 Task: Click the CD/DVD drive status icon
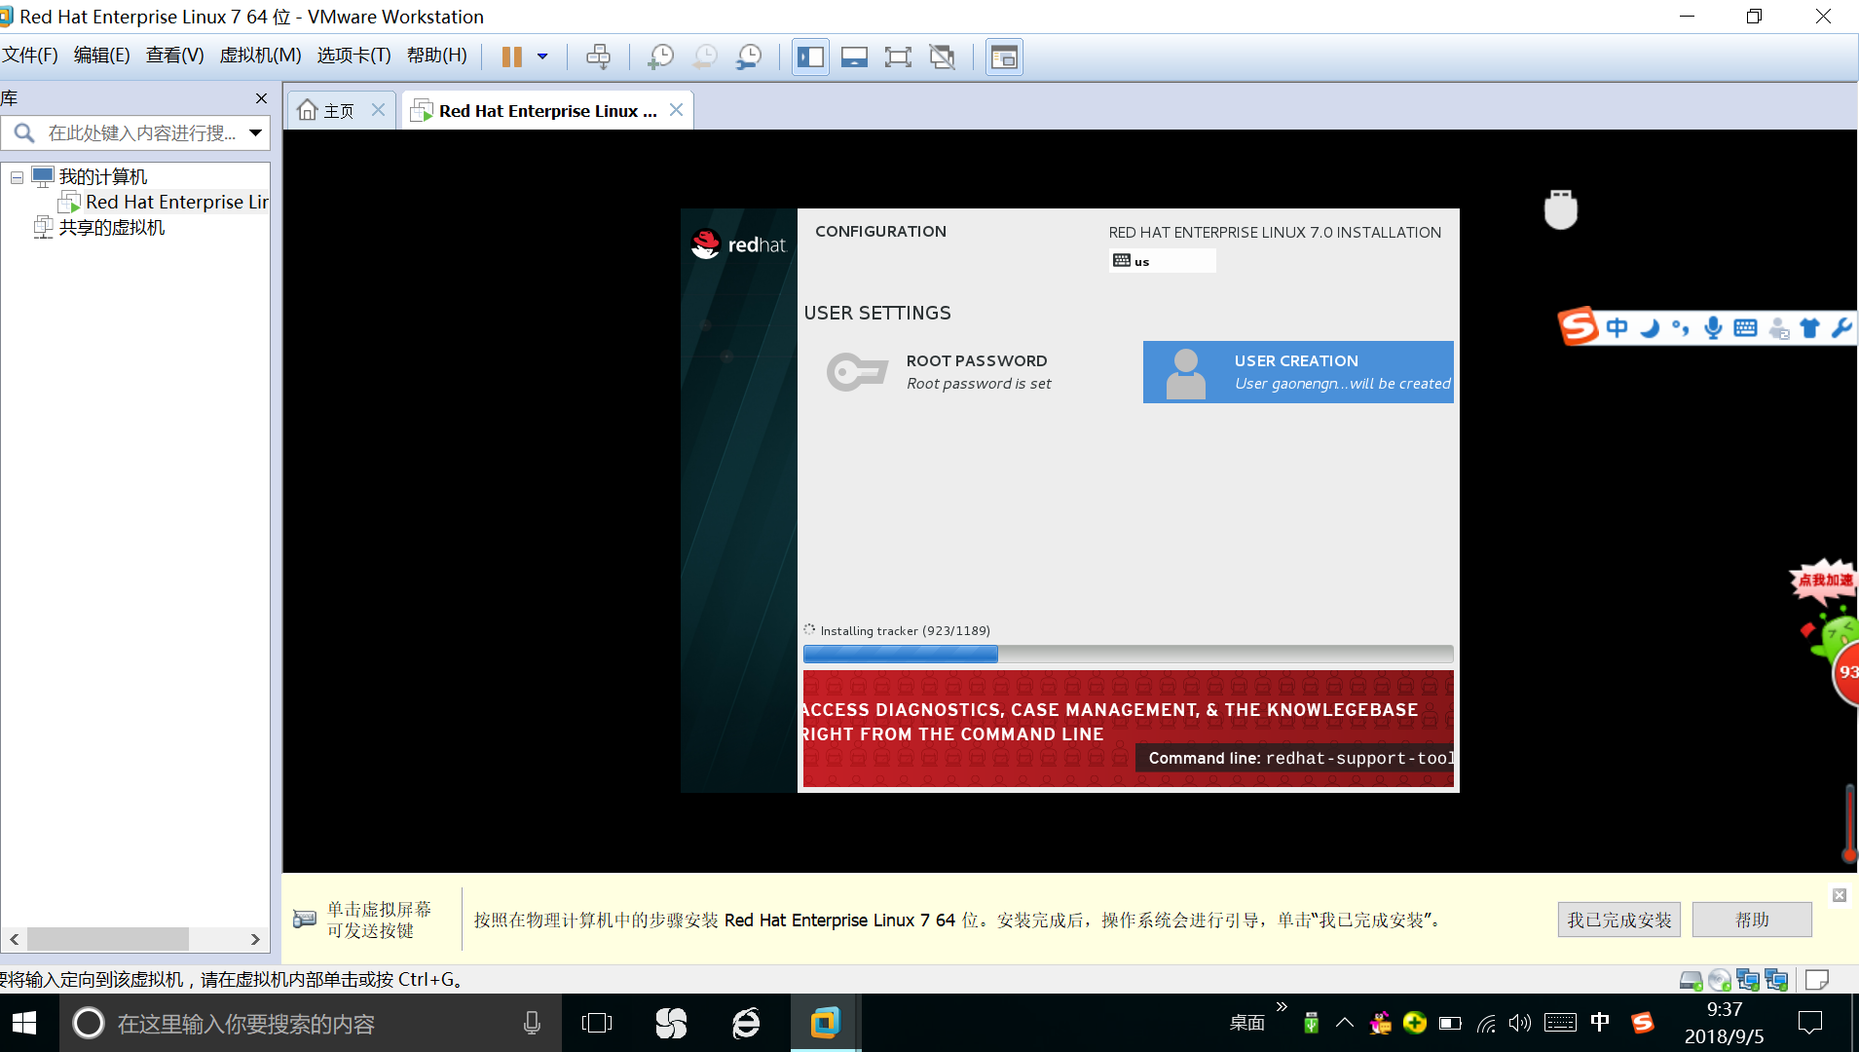(x=1720, y=980)
